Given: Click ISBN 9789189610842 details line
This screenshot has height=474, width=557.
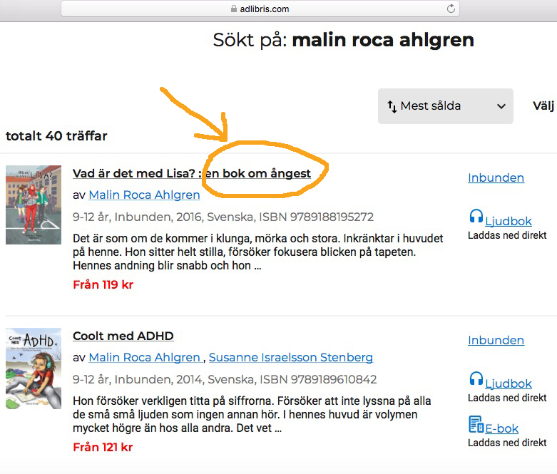Looking at the screenshot, I should (225, 379).
